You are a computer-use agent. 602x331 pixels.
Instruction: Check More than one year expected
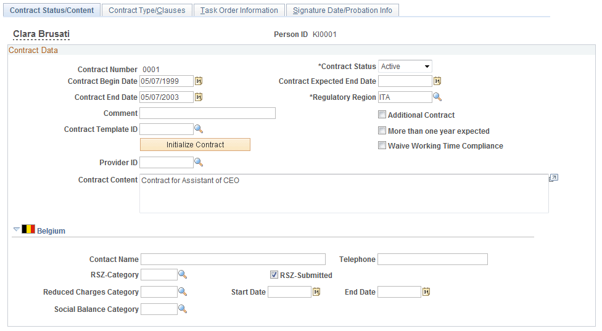pos(382,131)
